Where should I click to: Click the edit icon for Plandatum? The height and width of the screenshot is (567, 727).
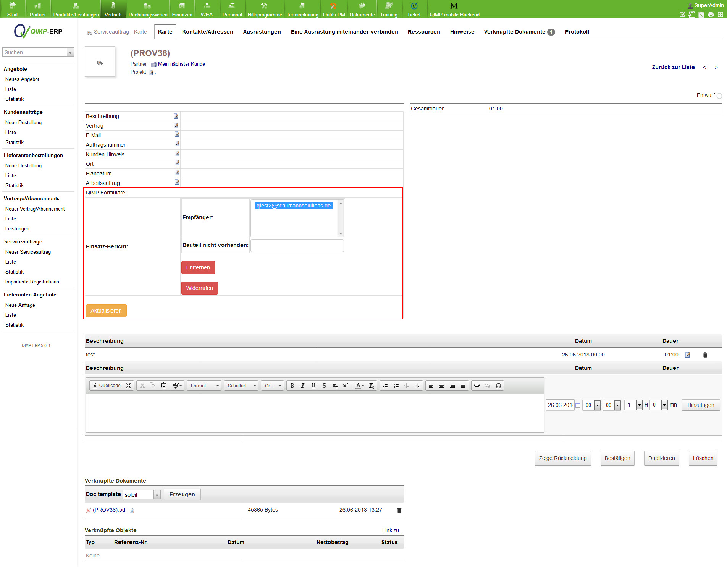coord(177,173)
